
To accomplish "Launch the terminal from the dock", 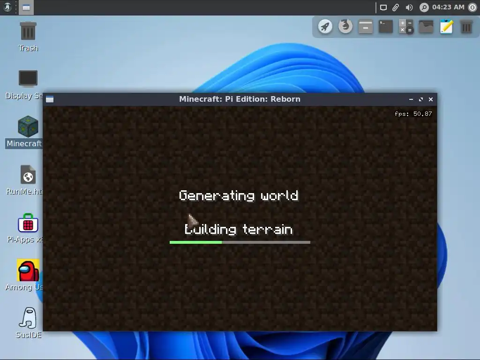I will (386, 27).
